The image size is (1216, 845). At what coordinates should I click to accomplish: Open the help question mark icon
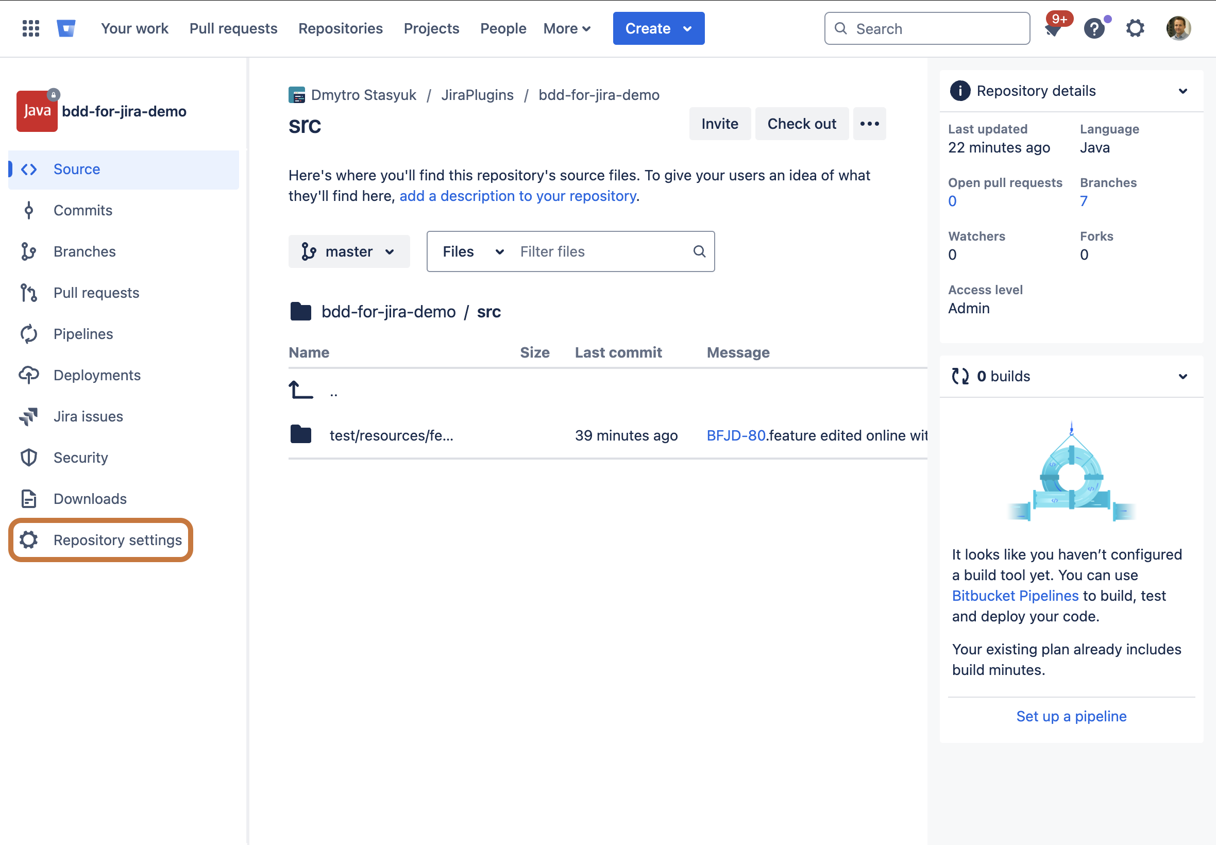click(1094, 28)
